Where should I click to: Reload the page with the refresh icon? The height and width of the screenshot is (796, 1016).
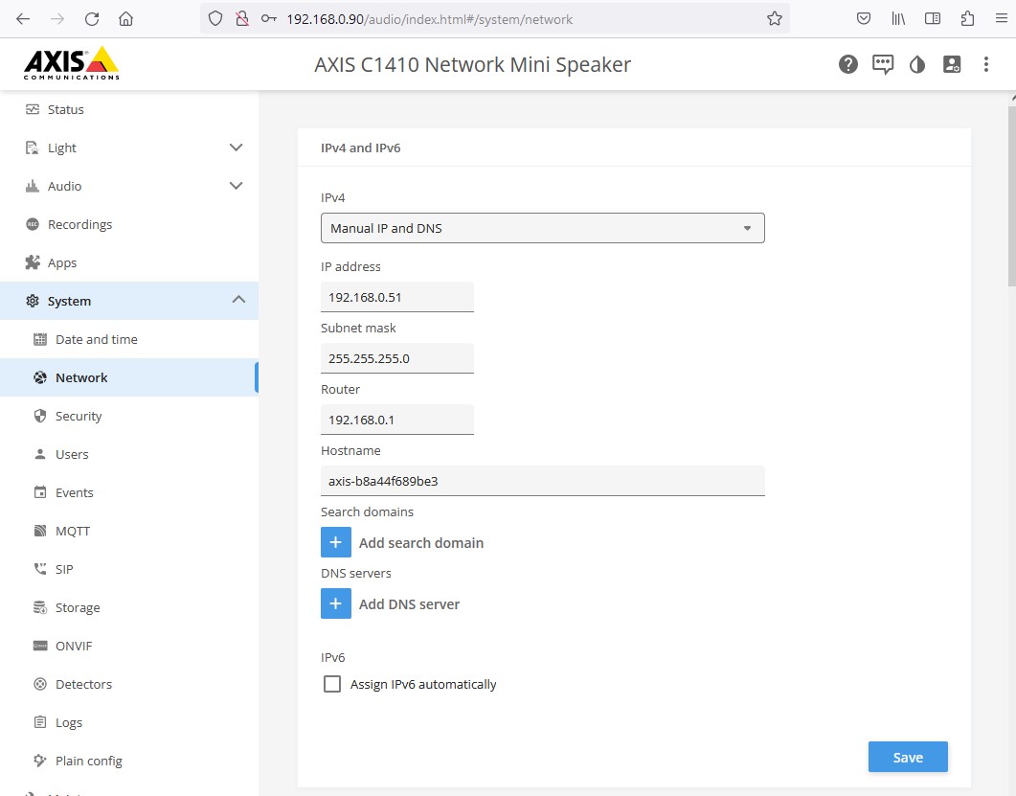point(92,19)
